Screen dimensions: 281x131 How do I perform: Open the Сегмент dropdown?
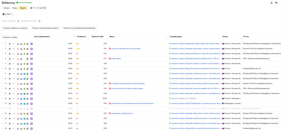pos(8,14)
